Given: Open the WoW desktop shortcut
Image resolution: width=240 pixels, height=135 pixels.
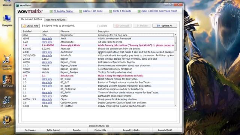Looking at the screenshot, I should (7, 121).
